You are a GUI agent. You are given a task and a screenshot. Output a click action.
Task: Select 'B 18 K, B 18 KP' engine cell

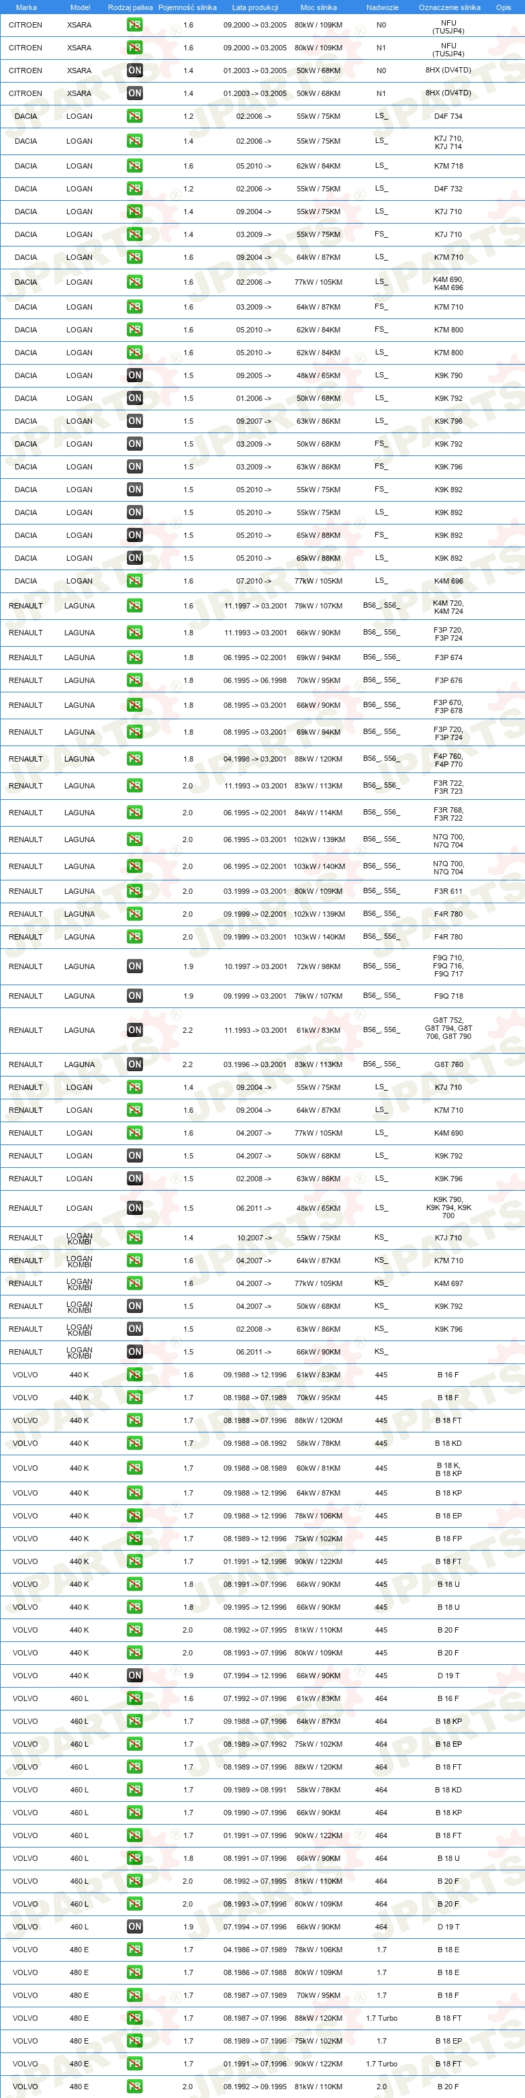[448, 1469]
